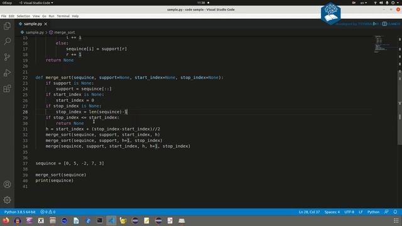Viewport: 402px width, 226px height.
Task: Launch Firefox from the dock
Action: click(6, 220)
